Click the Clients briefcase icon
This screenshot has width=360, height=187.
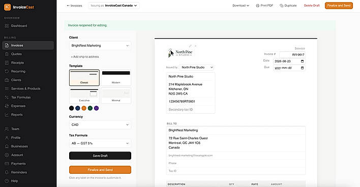pos(7,80)
